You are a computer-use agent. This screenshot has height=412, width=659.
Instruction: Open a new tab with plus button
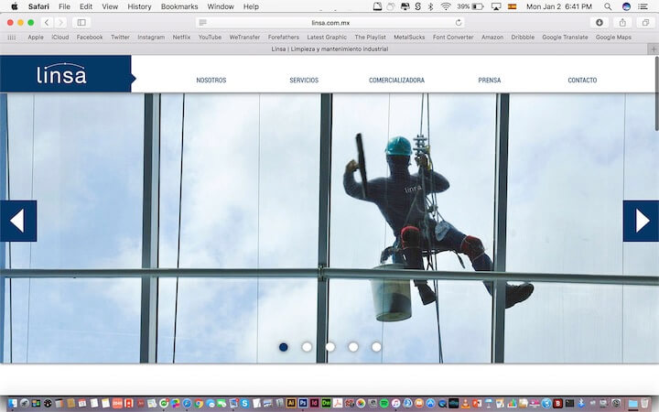(653, 49)
